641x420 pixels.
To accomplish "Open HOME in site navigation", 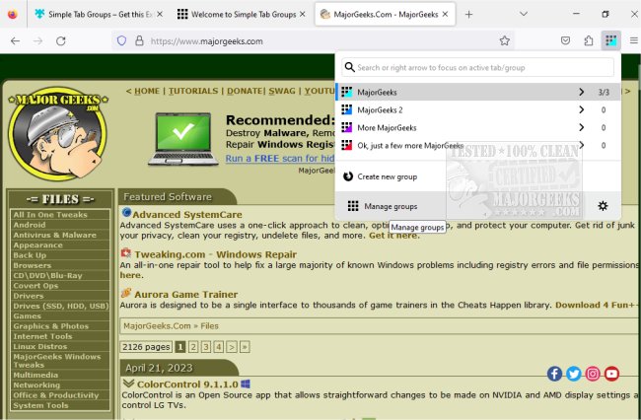I will coord(147,91).
